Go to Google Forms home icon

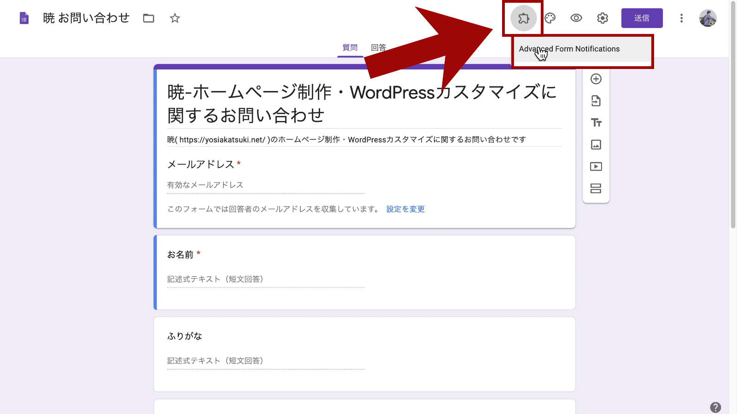coord(24,18)
